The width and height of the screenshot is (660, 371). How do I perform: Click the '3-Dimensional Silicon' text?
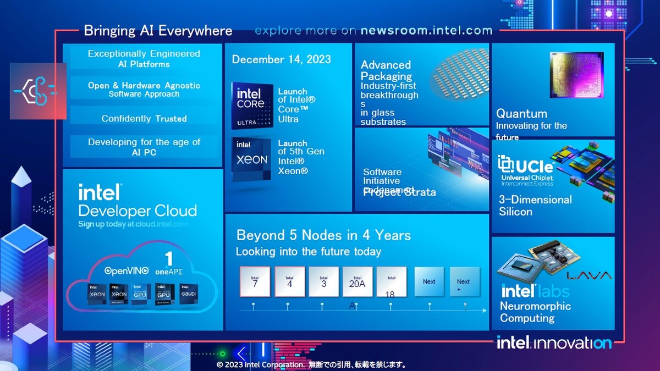536,205
